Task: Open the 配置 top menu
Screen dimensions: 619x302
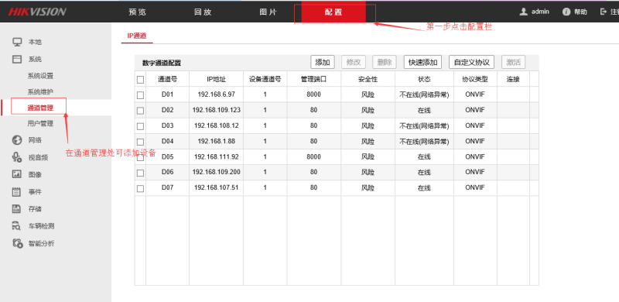Action: (x=333, y=12)
